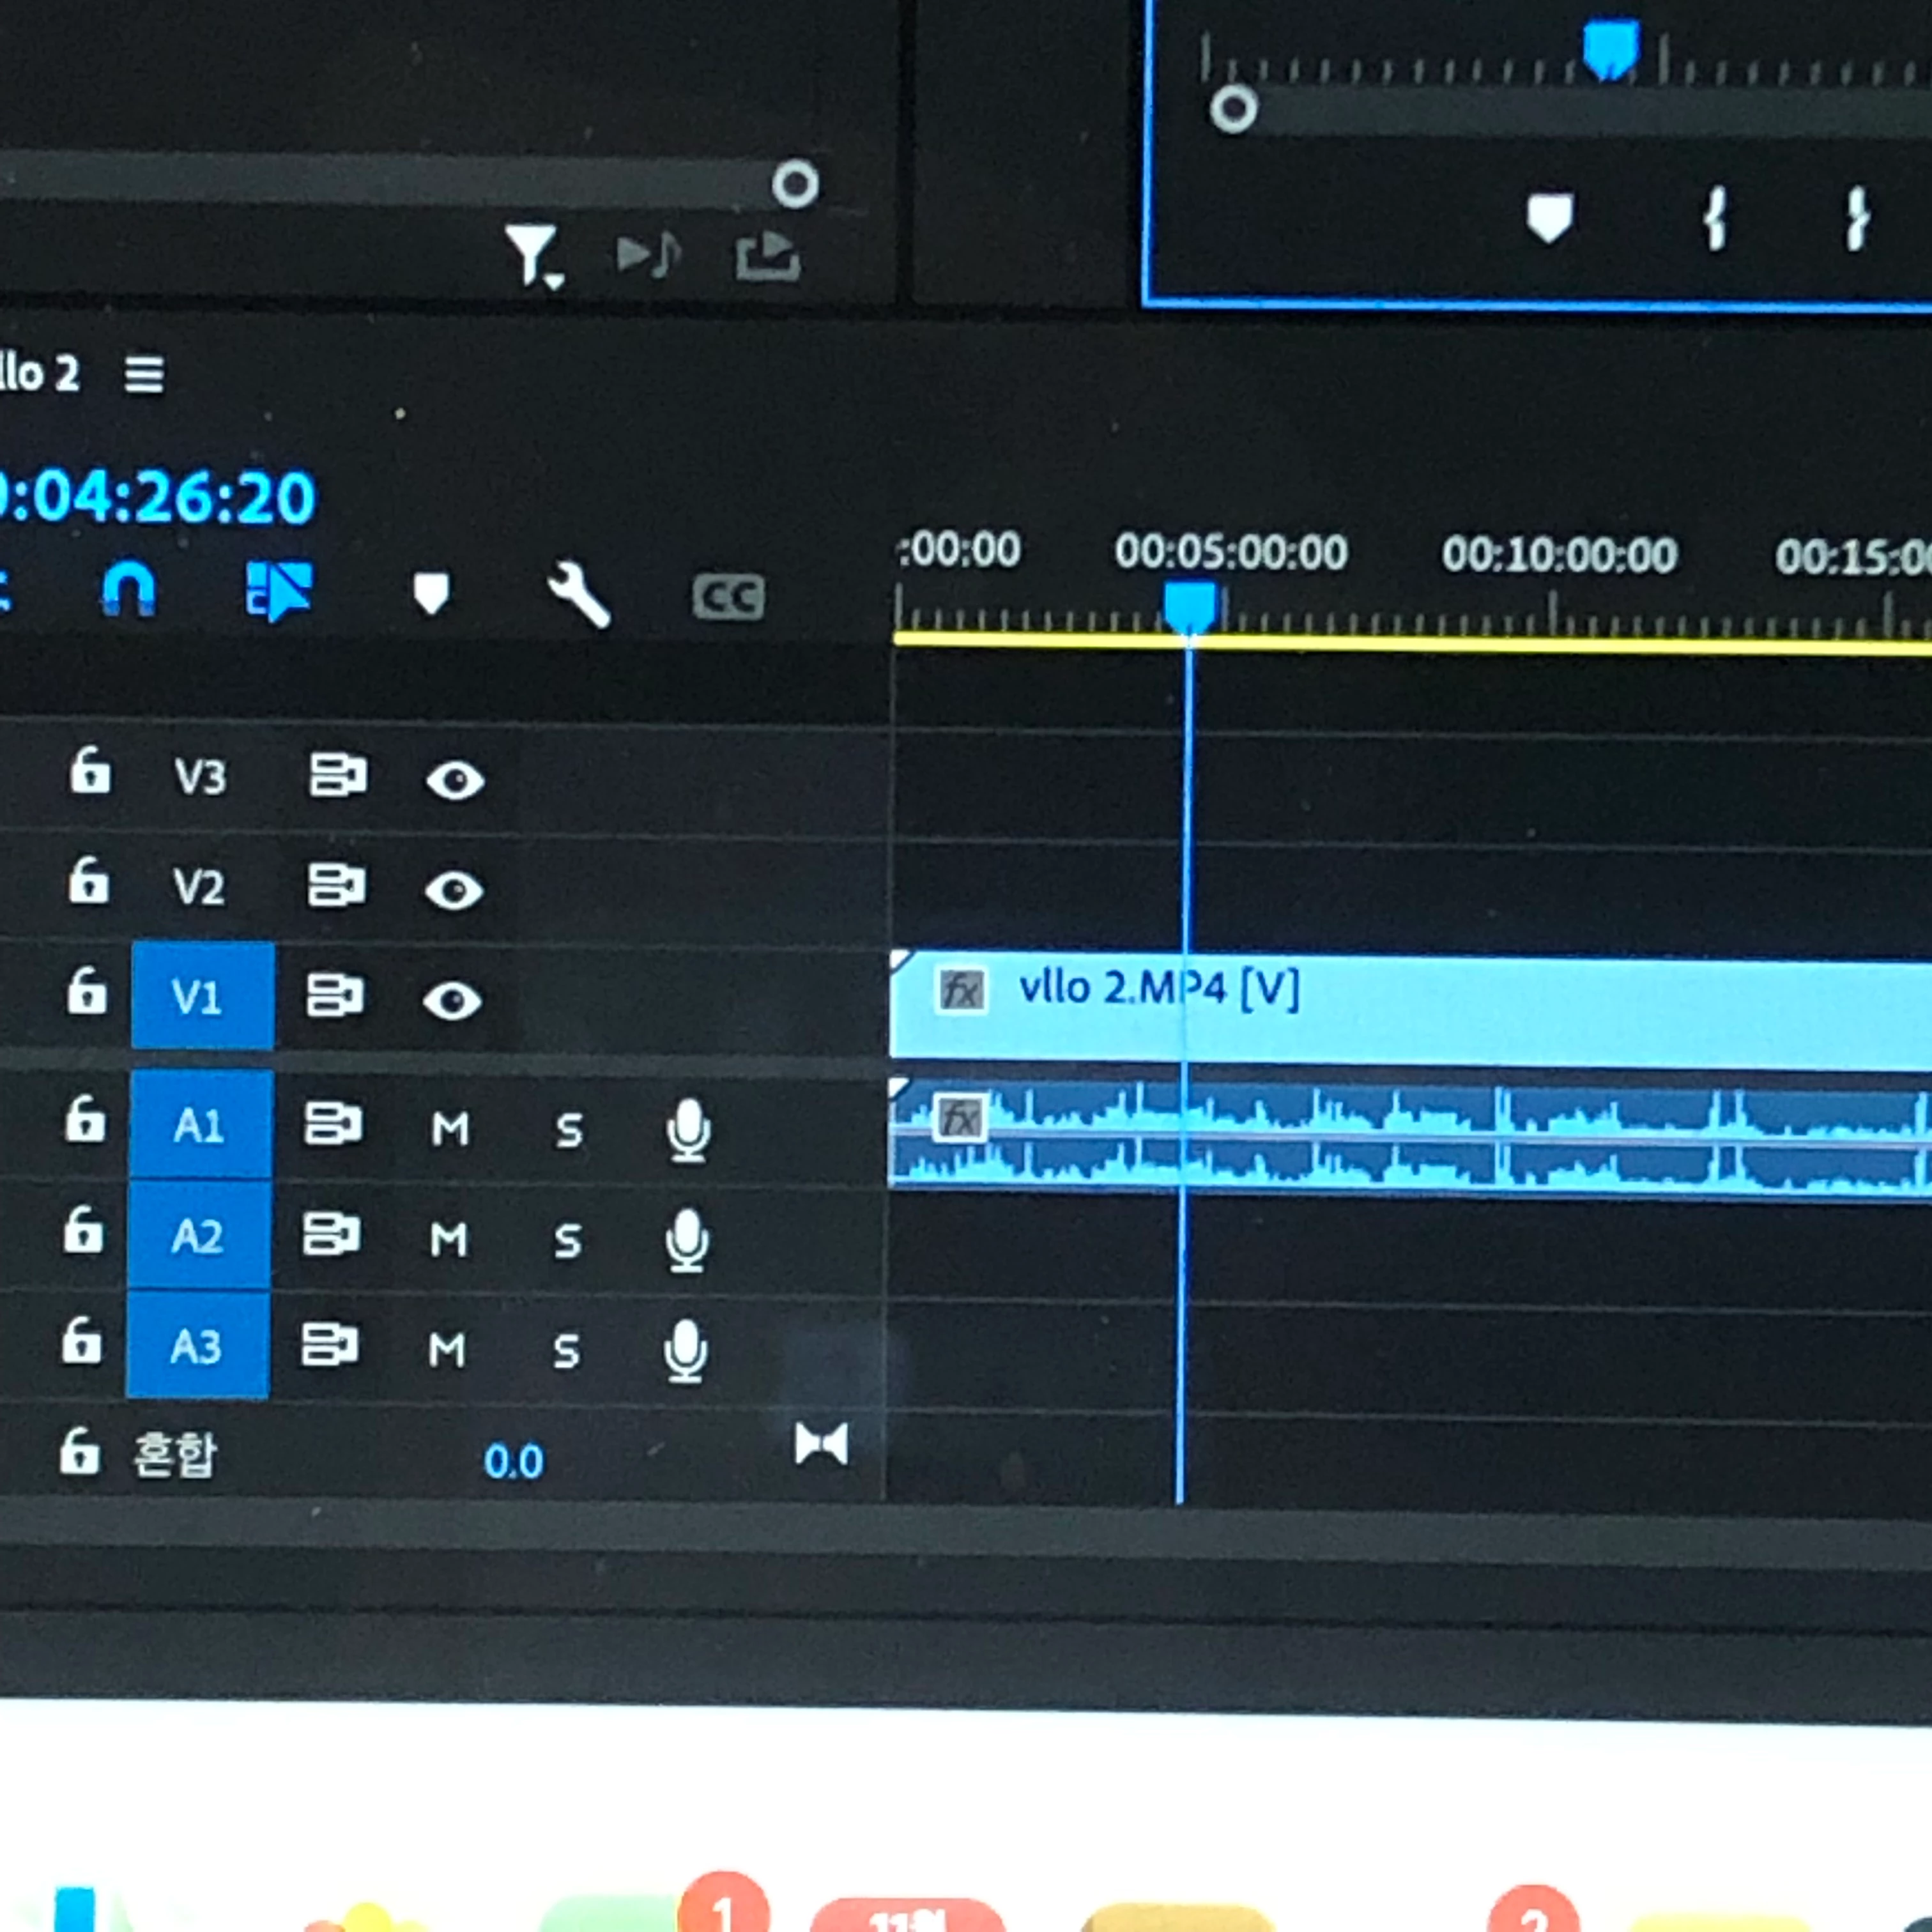Toggle the V1 track output eye

(x=452, y=1000)
